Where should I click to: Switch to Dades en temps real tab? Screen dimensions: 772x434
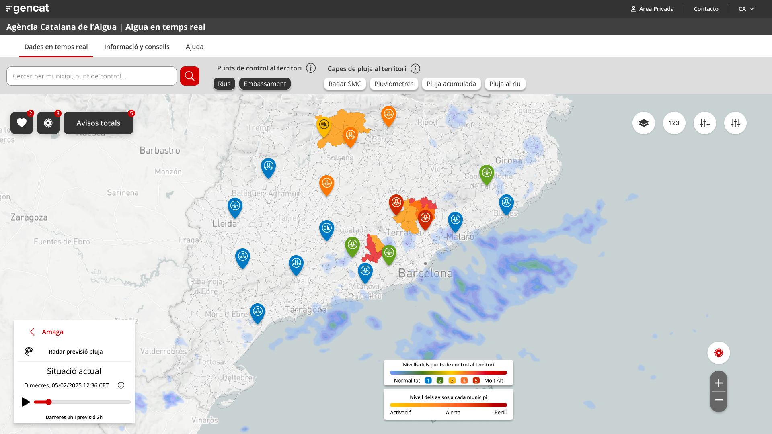pos(56,47)
